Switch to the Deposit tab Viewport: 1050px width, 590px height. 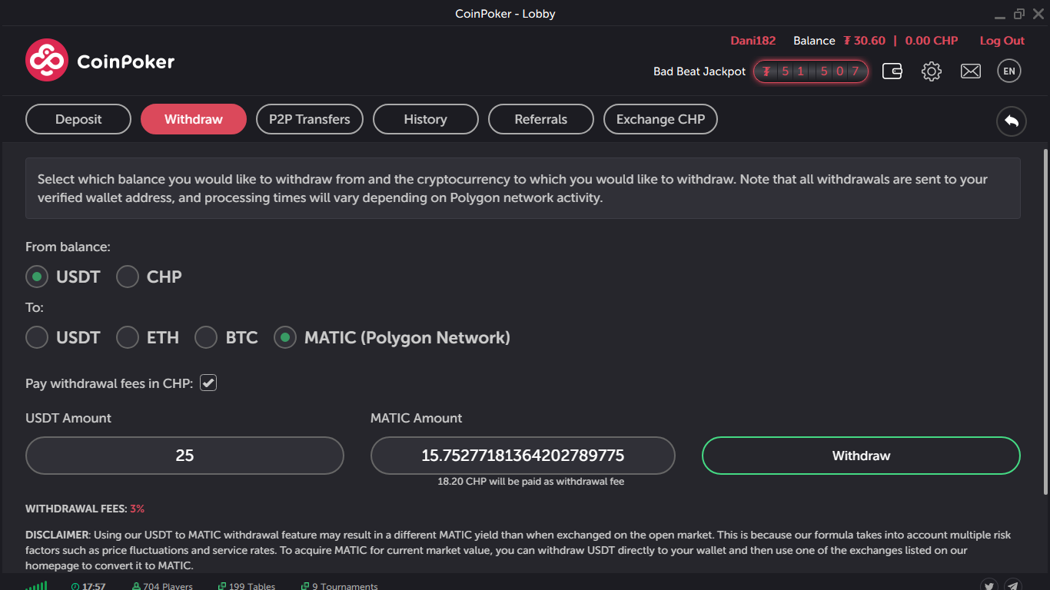coord(78,119)
